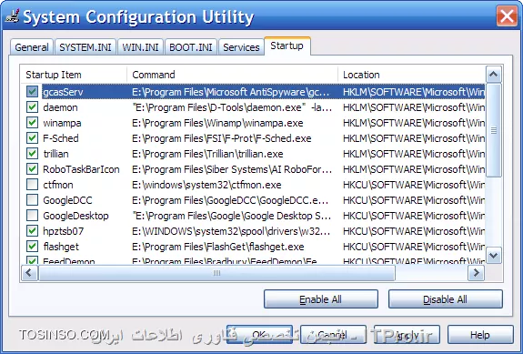Close the System Configuration Utility window
The width and height of the screenshot is (523, 354).
pyautogui.click(x=507, y=16)
